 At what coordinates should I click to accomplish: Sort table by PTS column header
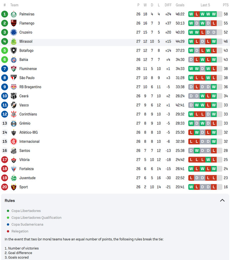pyautogui.click(x=225, y=5)
